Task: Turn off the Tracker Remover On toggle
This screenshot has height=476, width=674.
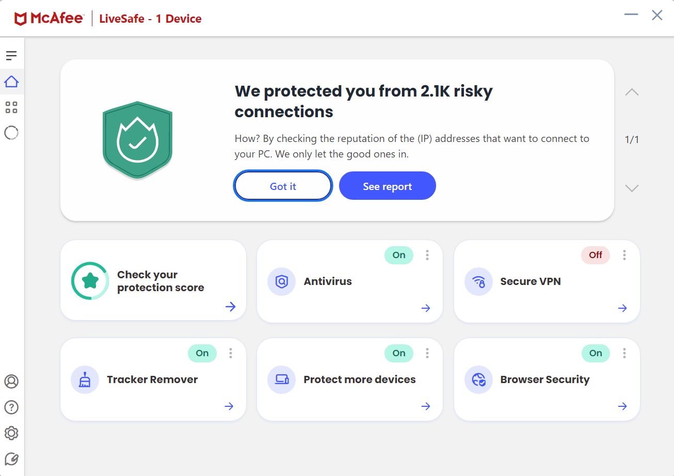Action: (202, 353)
